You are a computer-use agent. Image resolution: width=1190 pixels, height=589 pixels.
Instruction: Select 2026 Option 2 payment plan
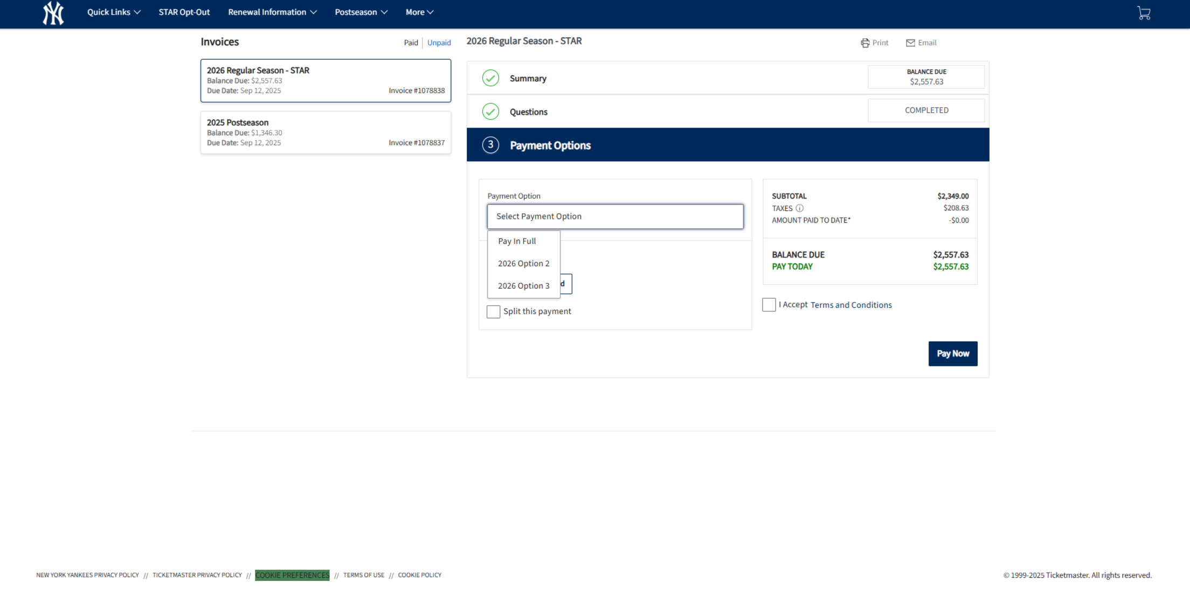523,264
